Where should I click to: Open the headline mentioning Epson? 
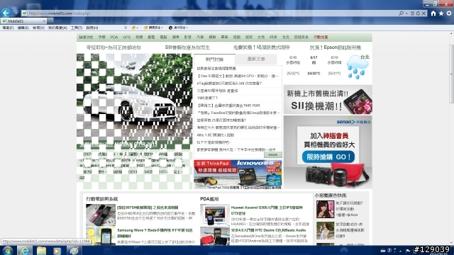coord(336,47)
